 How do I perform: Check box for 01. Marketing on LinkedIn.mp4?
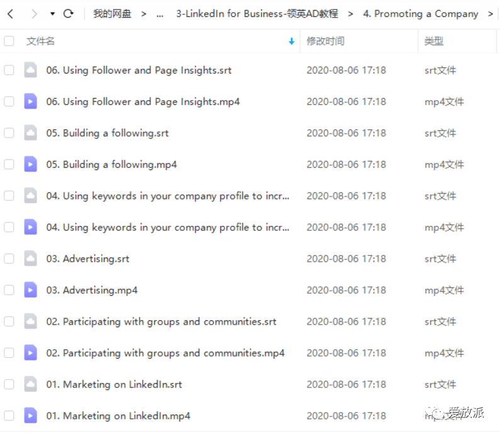pos(9,416)
